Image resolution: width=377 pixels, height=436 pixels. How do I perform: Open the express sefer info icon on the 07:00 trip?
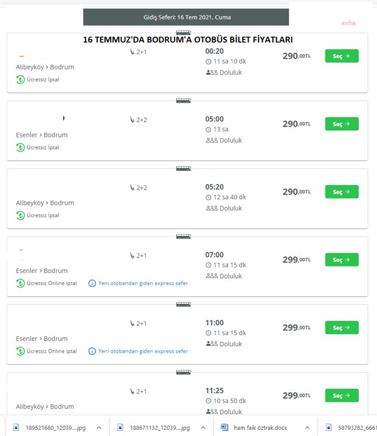pos(92,283)
